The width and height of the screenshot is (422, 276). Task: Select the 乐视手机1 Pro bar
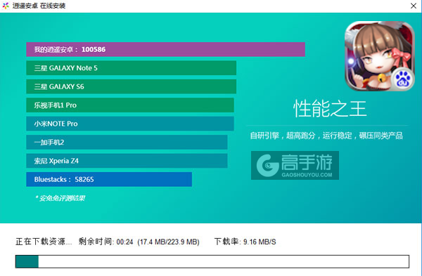pos(130,105)
